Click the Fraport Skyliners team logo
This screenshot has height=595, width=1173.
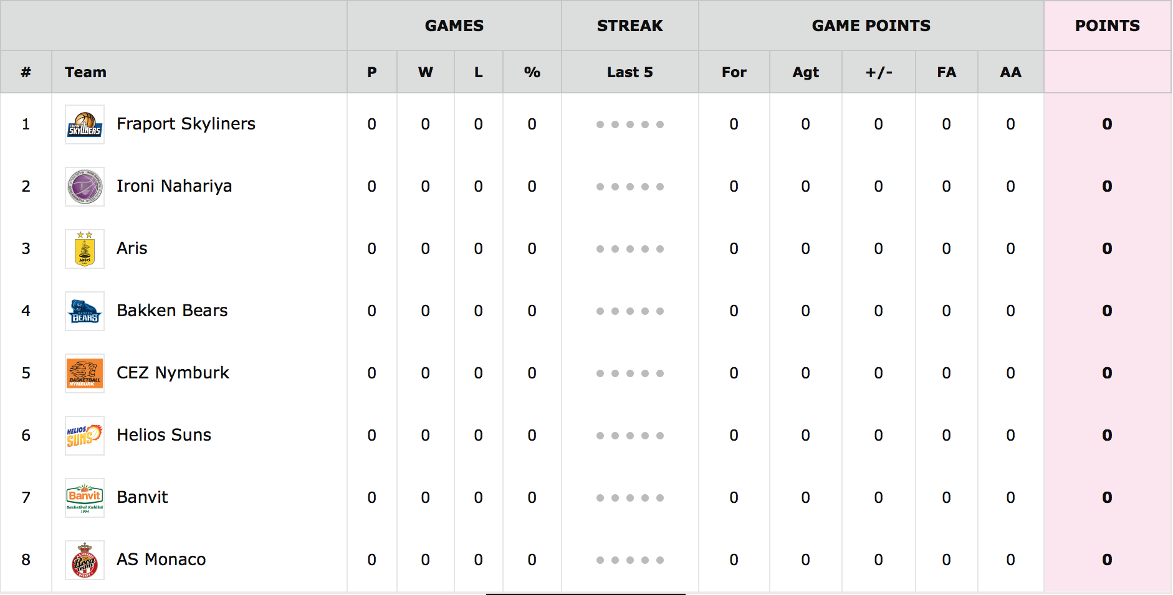[85, 124]
